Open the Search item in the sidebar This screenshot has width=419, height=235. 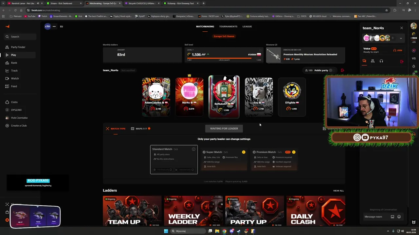click(20, 37)
